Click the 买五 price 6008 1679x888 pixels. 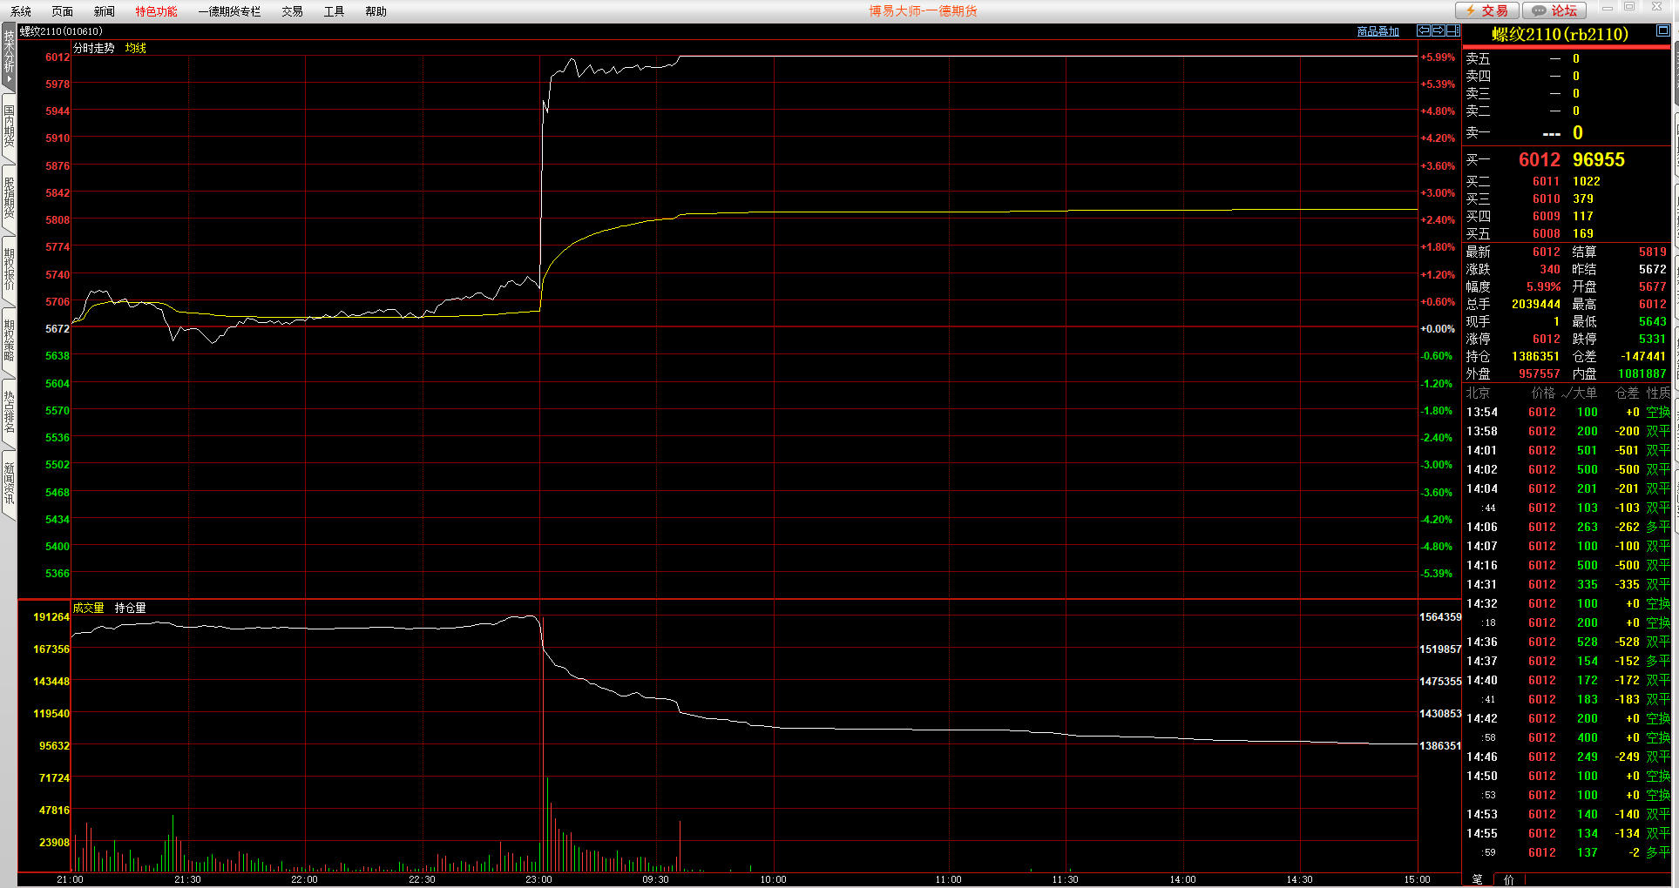[1546, 233]
